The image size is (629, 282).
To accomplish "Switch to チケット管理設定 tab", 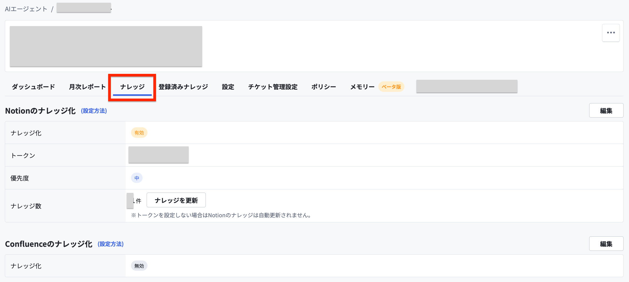I will pyautogui.click(x=273, y=87).
